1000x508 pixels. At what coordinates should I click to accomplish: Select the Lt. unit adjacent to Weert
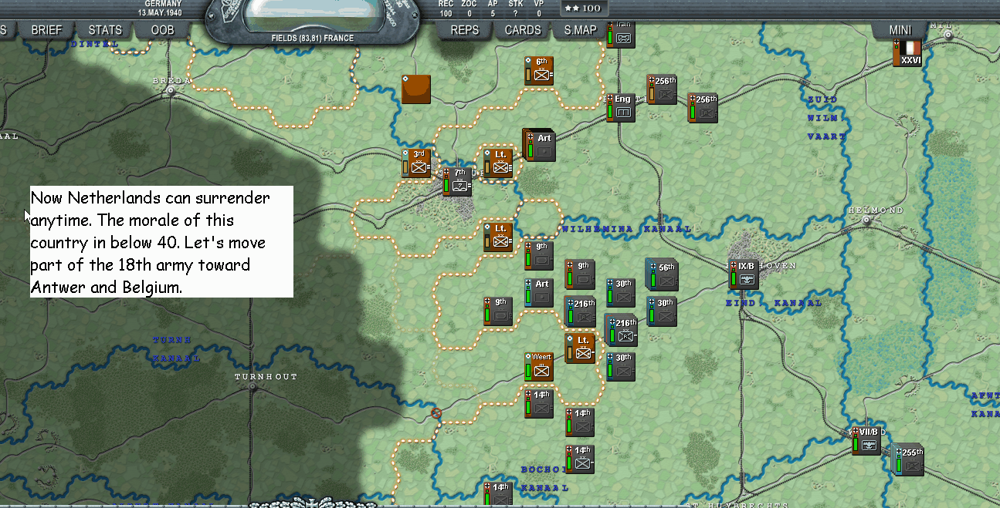pos(581,348)
